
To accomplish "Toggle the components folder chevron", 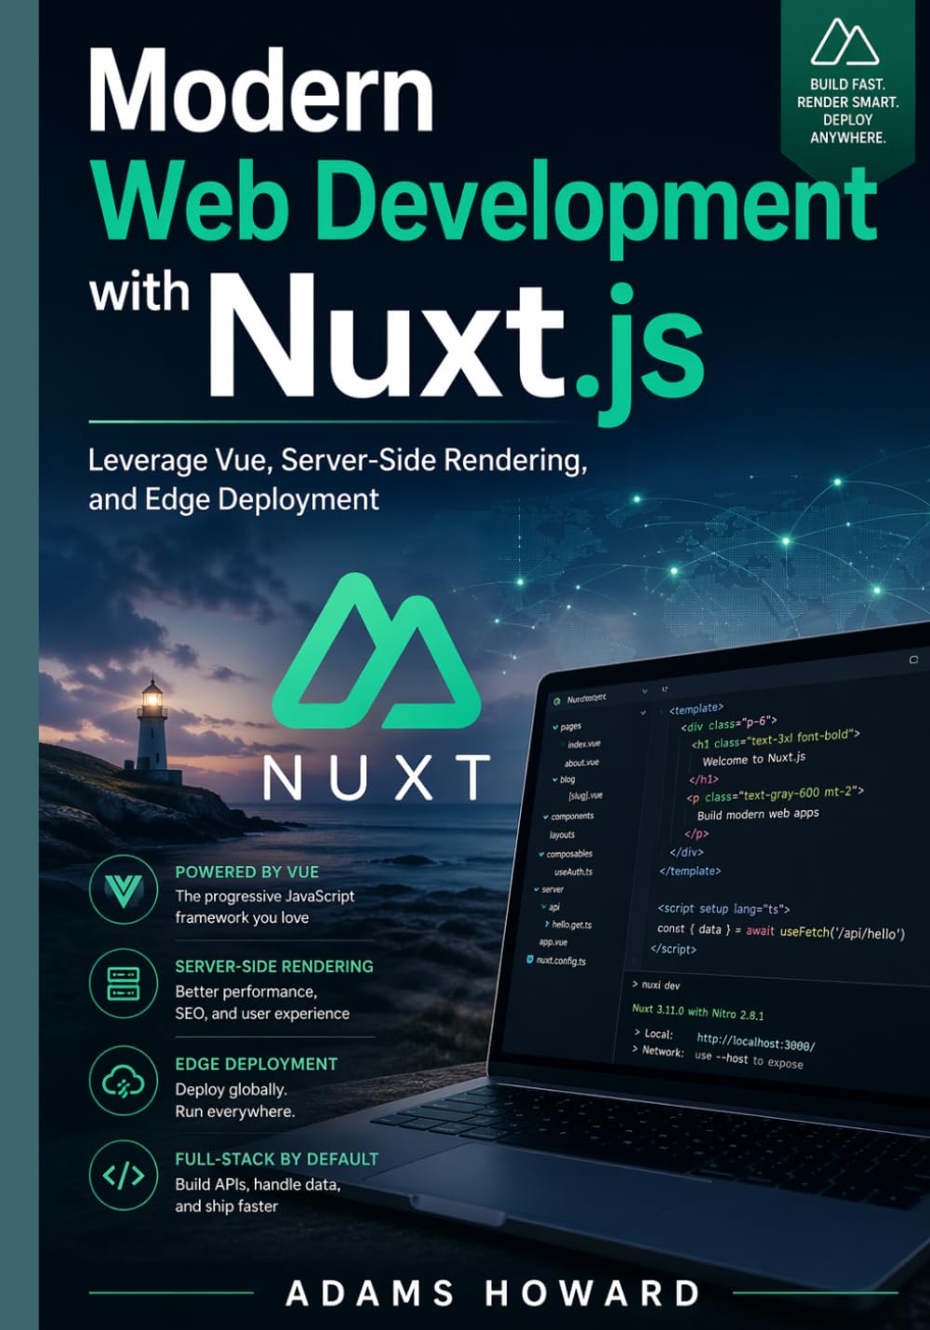I will (x=545, y=816).
